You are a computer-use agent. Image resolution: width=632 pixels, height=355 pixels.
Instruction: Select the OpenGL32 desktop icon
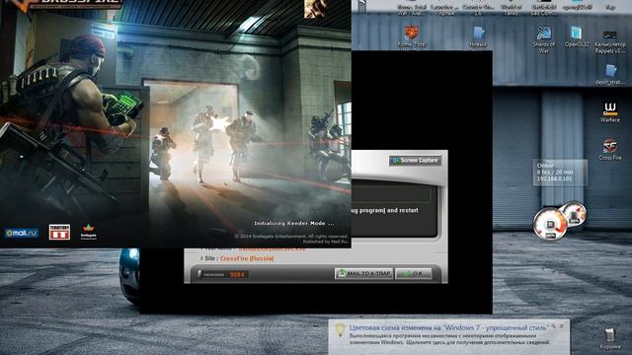(577, 36)
